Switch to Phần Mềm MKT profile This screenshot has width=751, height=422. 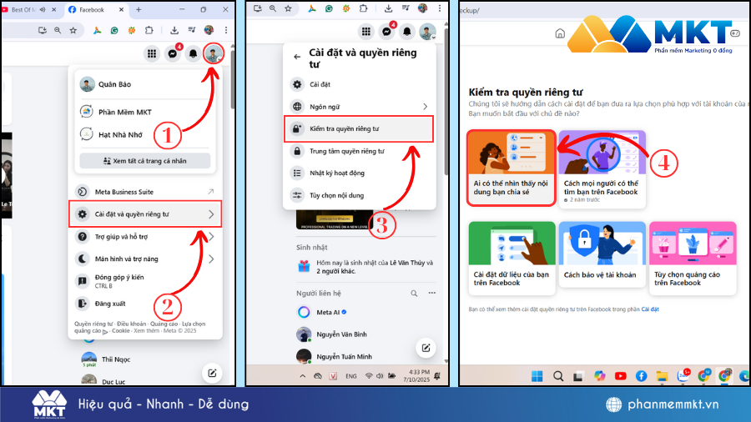(x=145, y=112)
